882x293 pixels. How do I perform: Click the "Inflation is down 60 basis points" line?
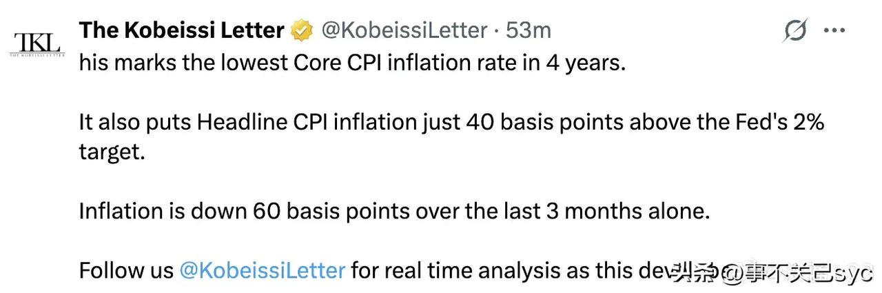tap(395, 210)
